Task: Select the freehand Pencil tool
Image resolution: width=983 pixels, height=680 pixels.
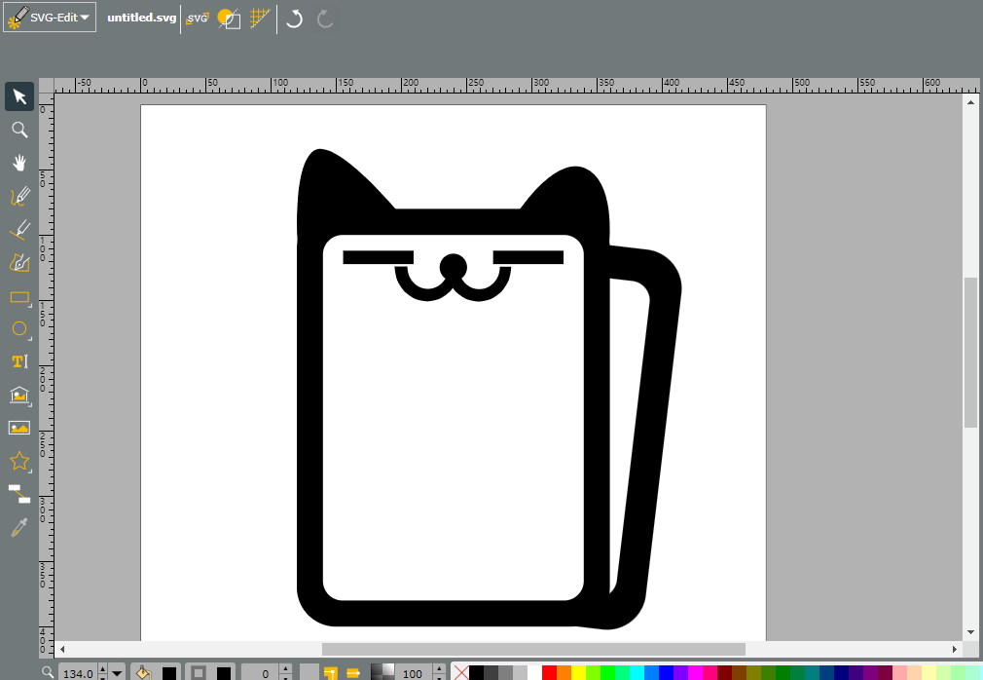Action: pos(19,197)
